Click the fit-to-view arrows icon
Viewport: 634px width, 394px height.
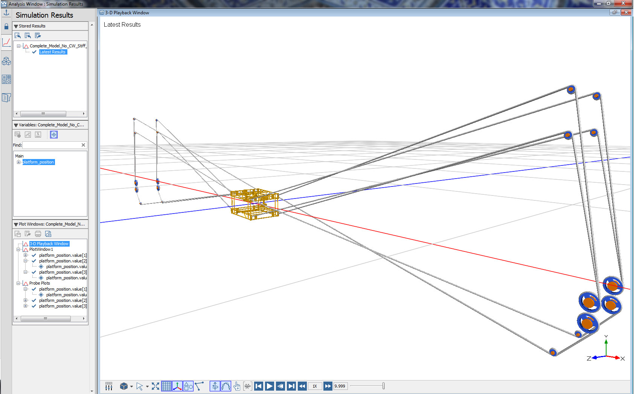pos(155,386)
